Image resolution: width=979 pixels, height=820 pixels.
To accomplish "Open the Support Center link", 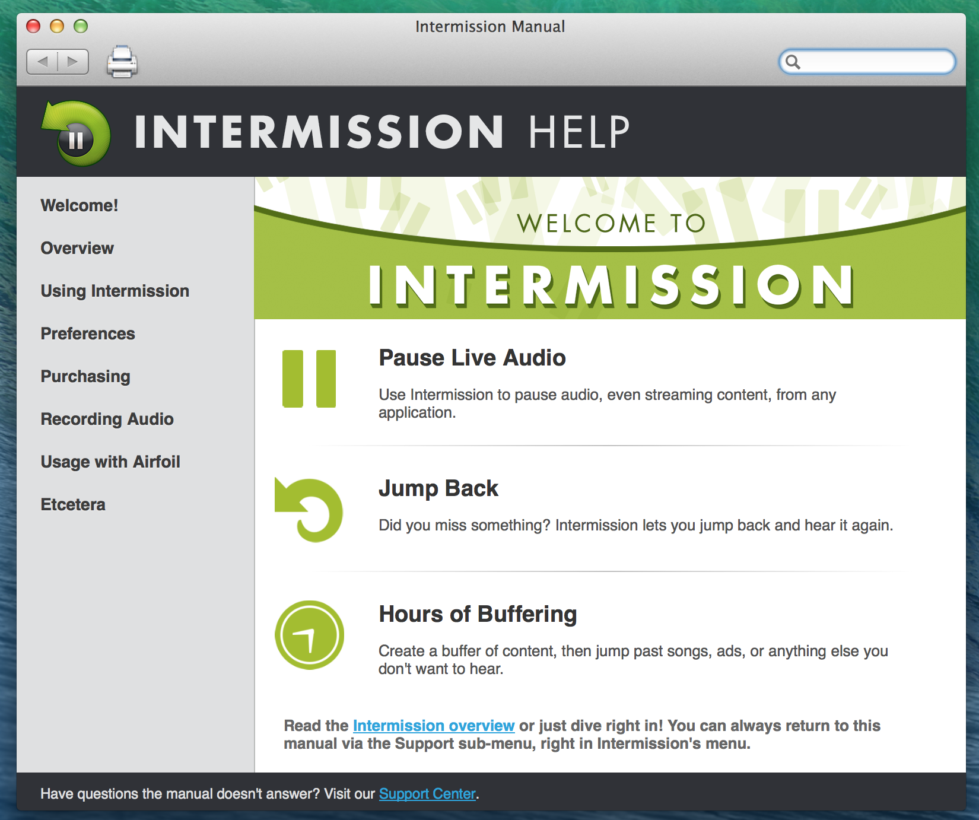I will pos(427,794).
